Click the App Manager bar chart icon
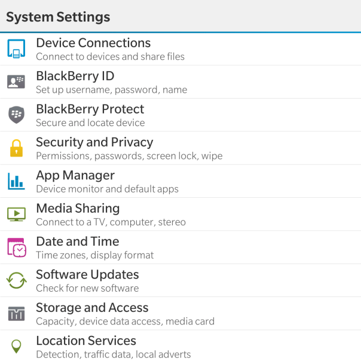Viewport: 361px width, 361px height. 16,180
